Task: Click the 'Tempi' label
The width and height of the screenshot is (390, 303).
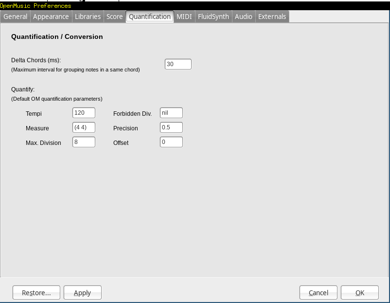Action: 34,114
